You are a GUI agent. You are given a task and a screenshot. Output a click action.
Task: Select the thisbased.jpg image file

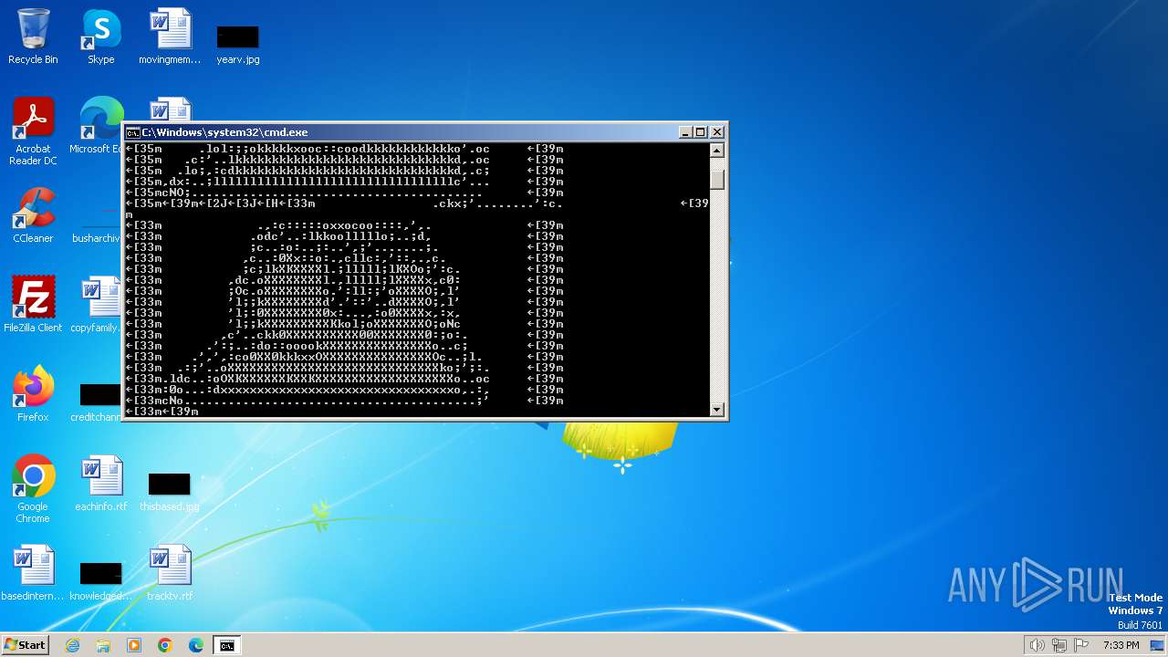coord(170,493)
